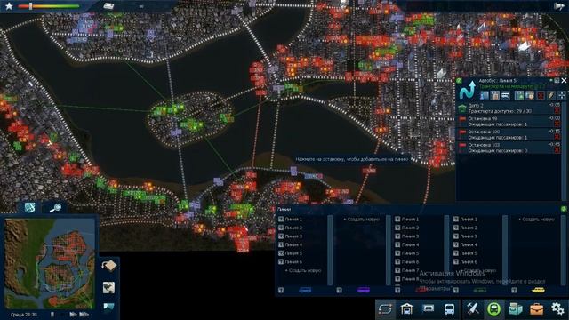Open the depot building tool in bottom toolbar

click(x=407, y=308)
